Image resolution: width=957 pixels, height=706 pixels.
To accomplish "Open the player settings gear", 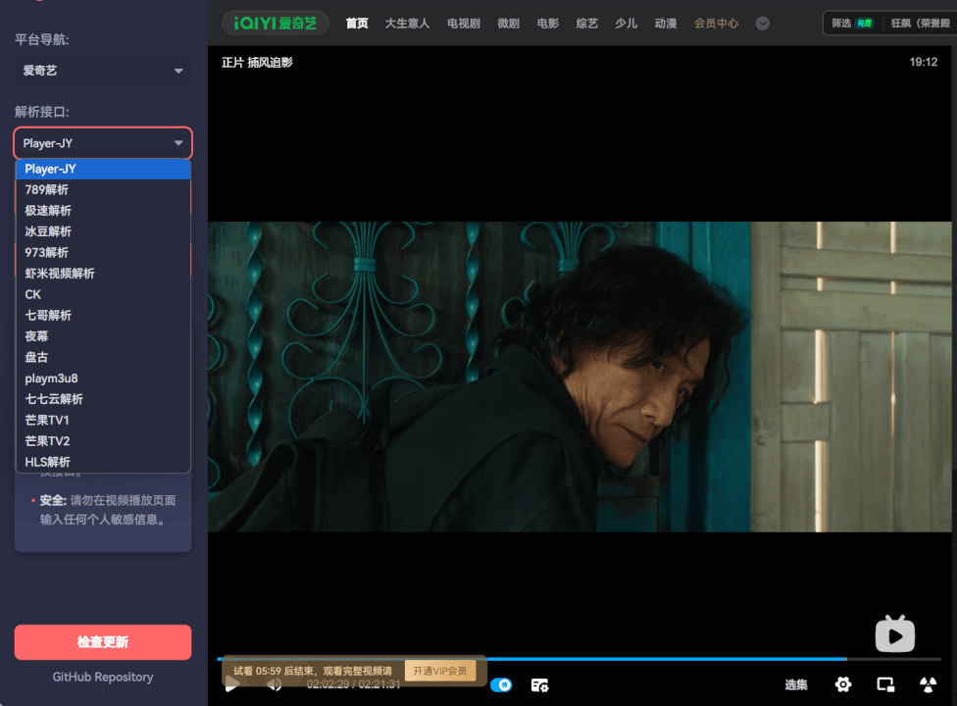I will coord(842,684).
